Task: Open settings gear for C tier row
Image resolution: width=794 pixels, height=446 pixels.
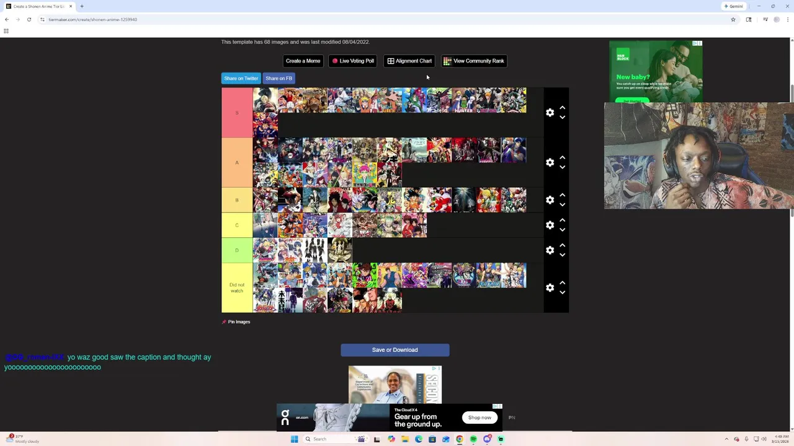Action: pos(550,225)
